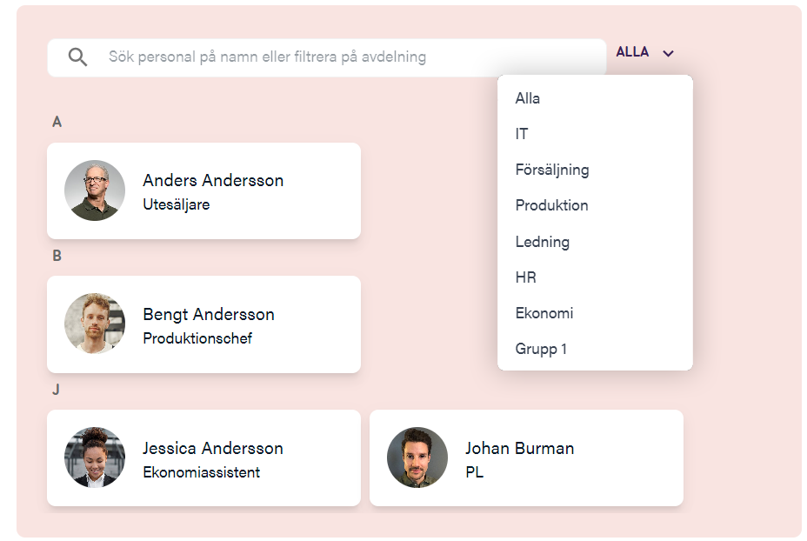Click the search magnifier icon
Viewport: 807px width, 541px height.
pos(77,57)
